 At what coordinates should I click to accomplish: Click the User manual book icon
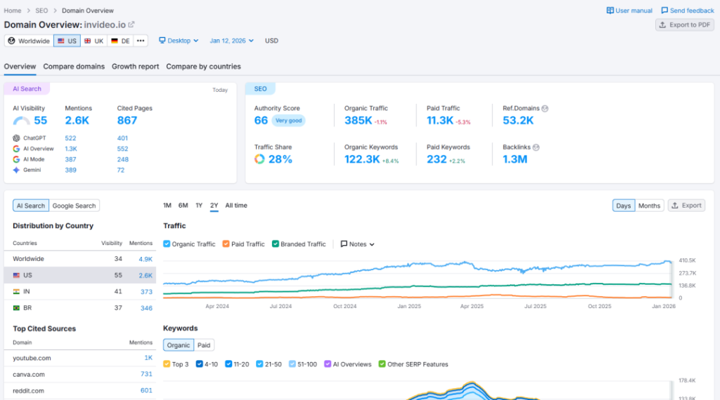(610, 11)
